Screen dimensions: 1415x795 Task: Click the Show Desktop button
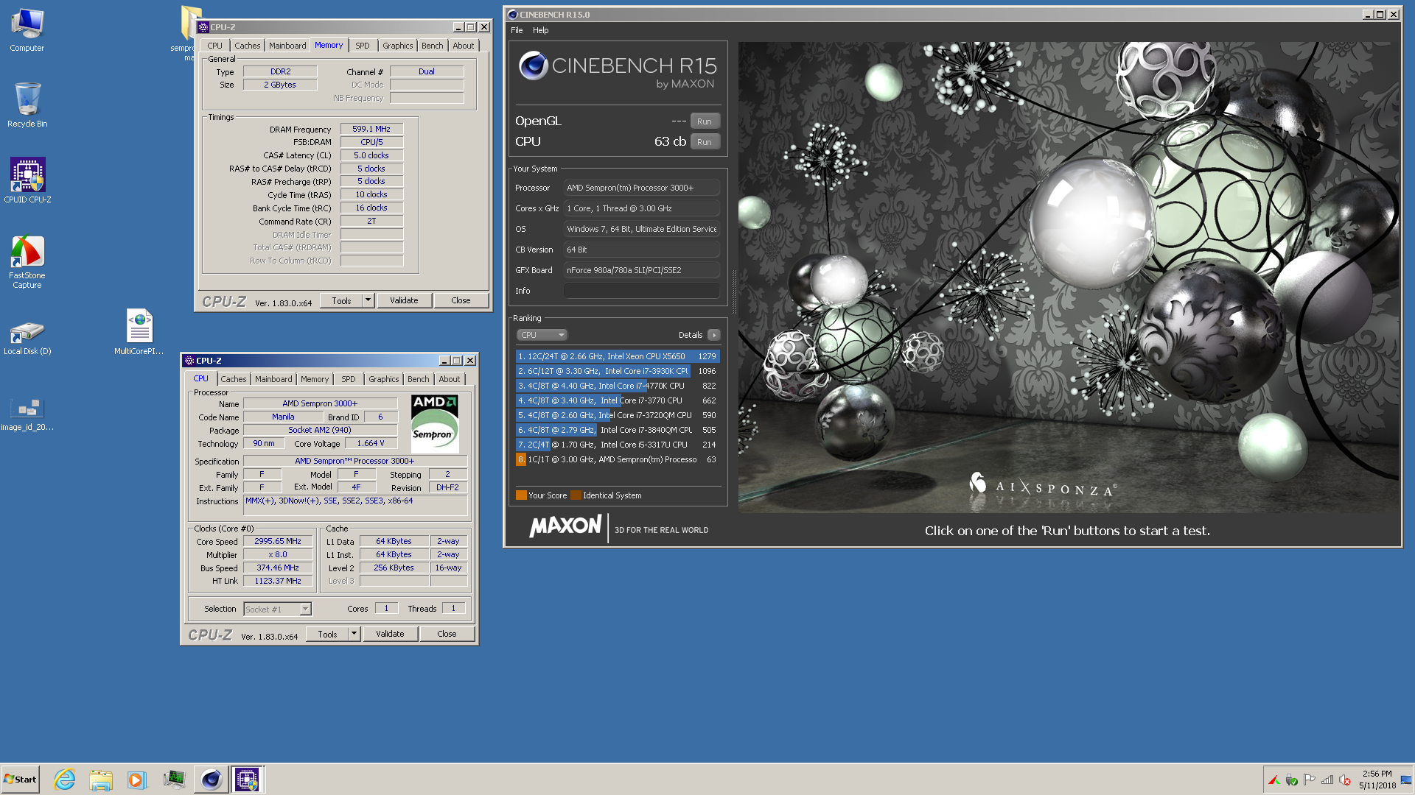tap(1407, 780)
